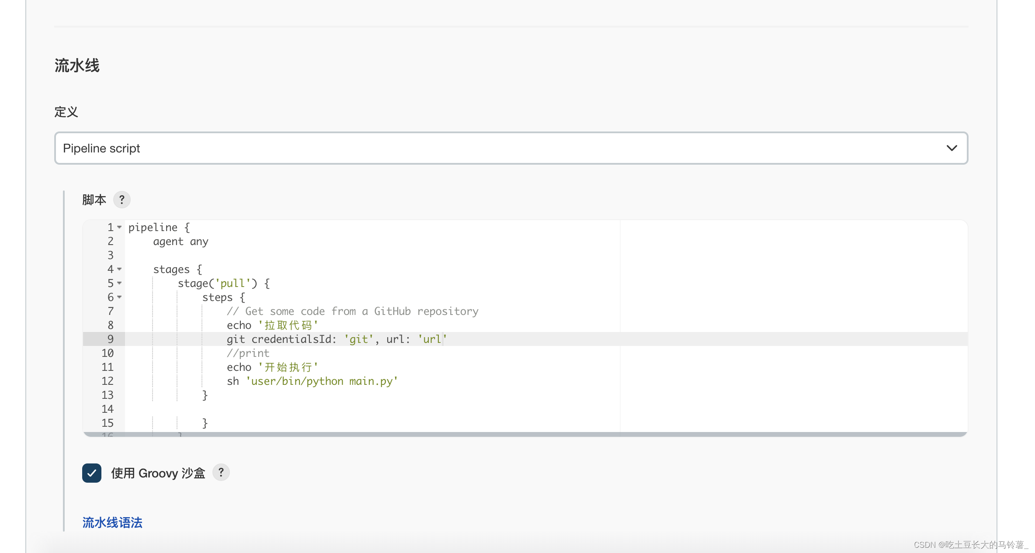1035x553 pixels.
Task: Click the sh 'user/bin/python main.py' line
Action: click(312, 381)
